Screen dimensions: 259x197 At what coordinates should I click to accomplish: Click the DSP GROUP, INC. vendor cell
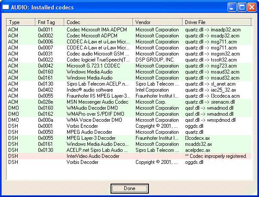(x=155, y=60)
